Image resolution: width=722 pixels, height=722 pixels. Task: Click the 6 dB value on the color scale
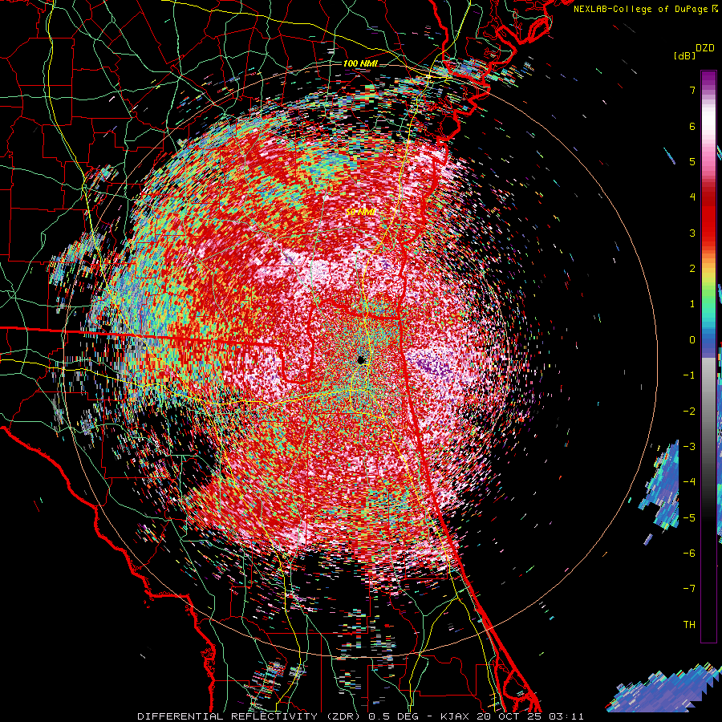tap(692, 126)
